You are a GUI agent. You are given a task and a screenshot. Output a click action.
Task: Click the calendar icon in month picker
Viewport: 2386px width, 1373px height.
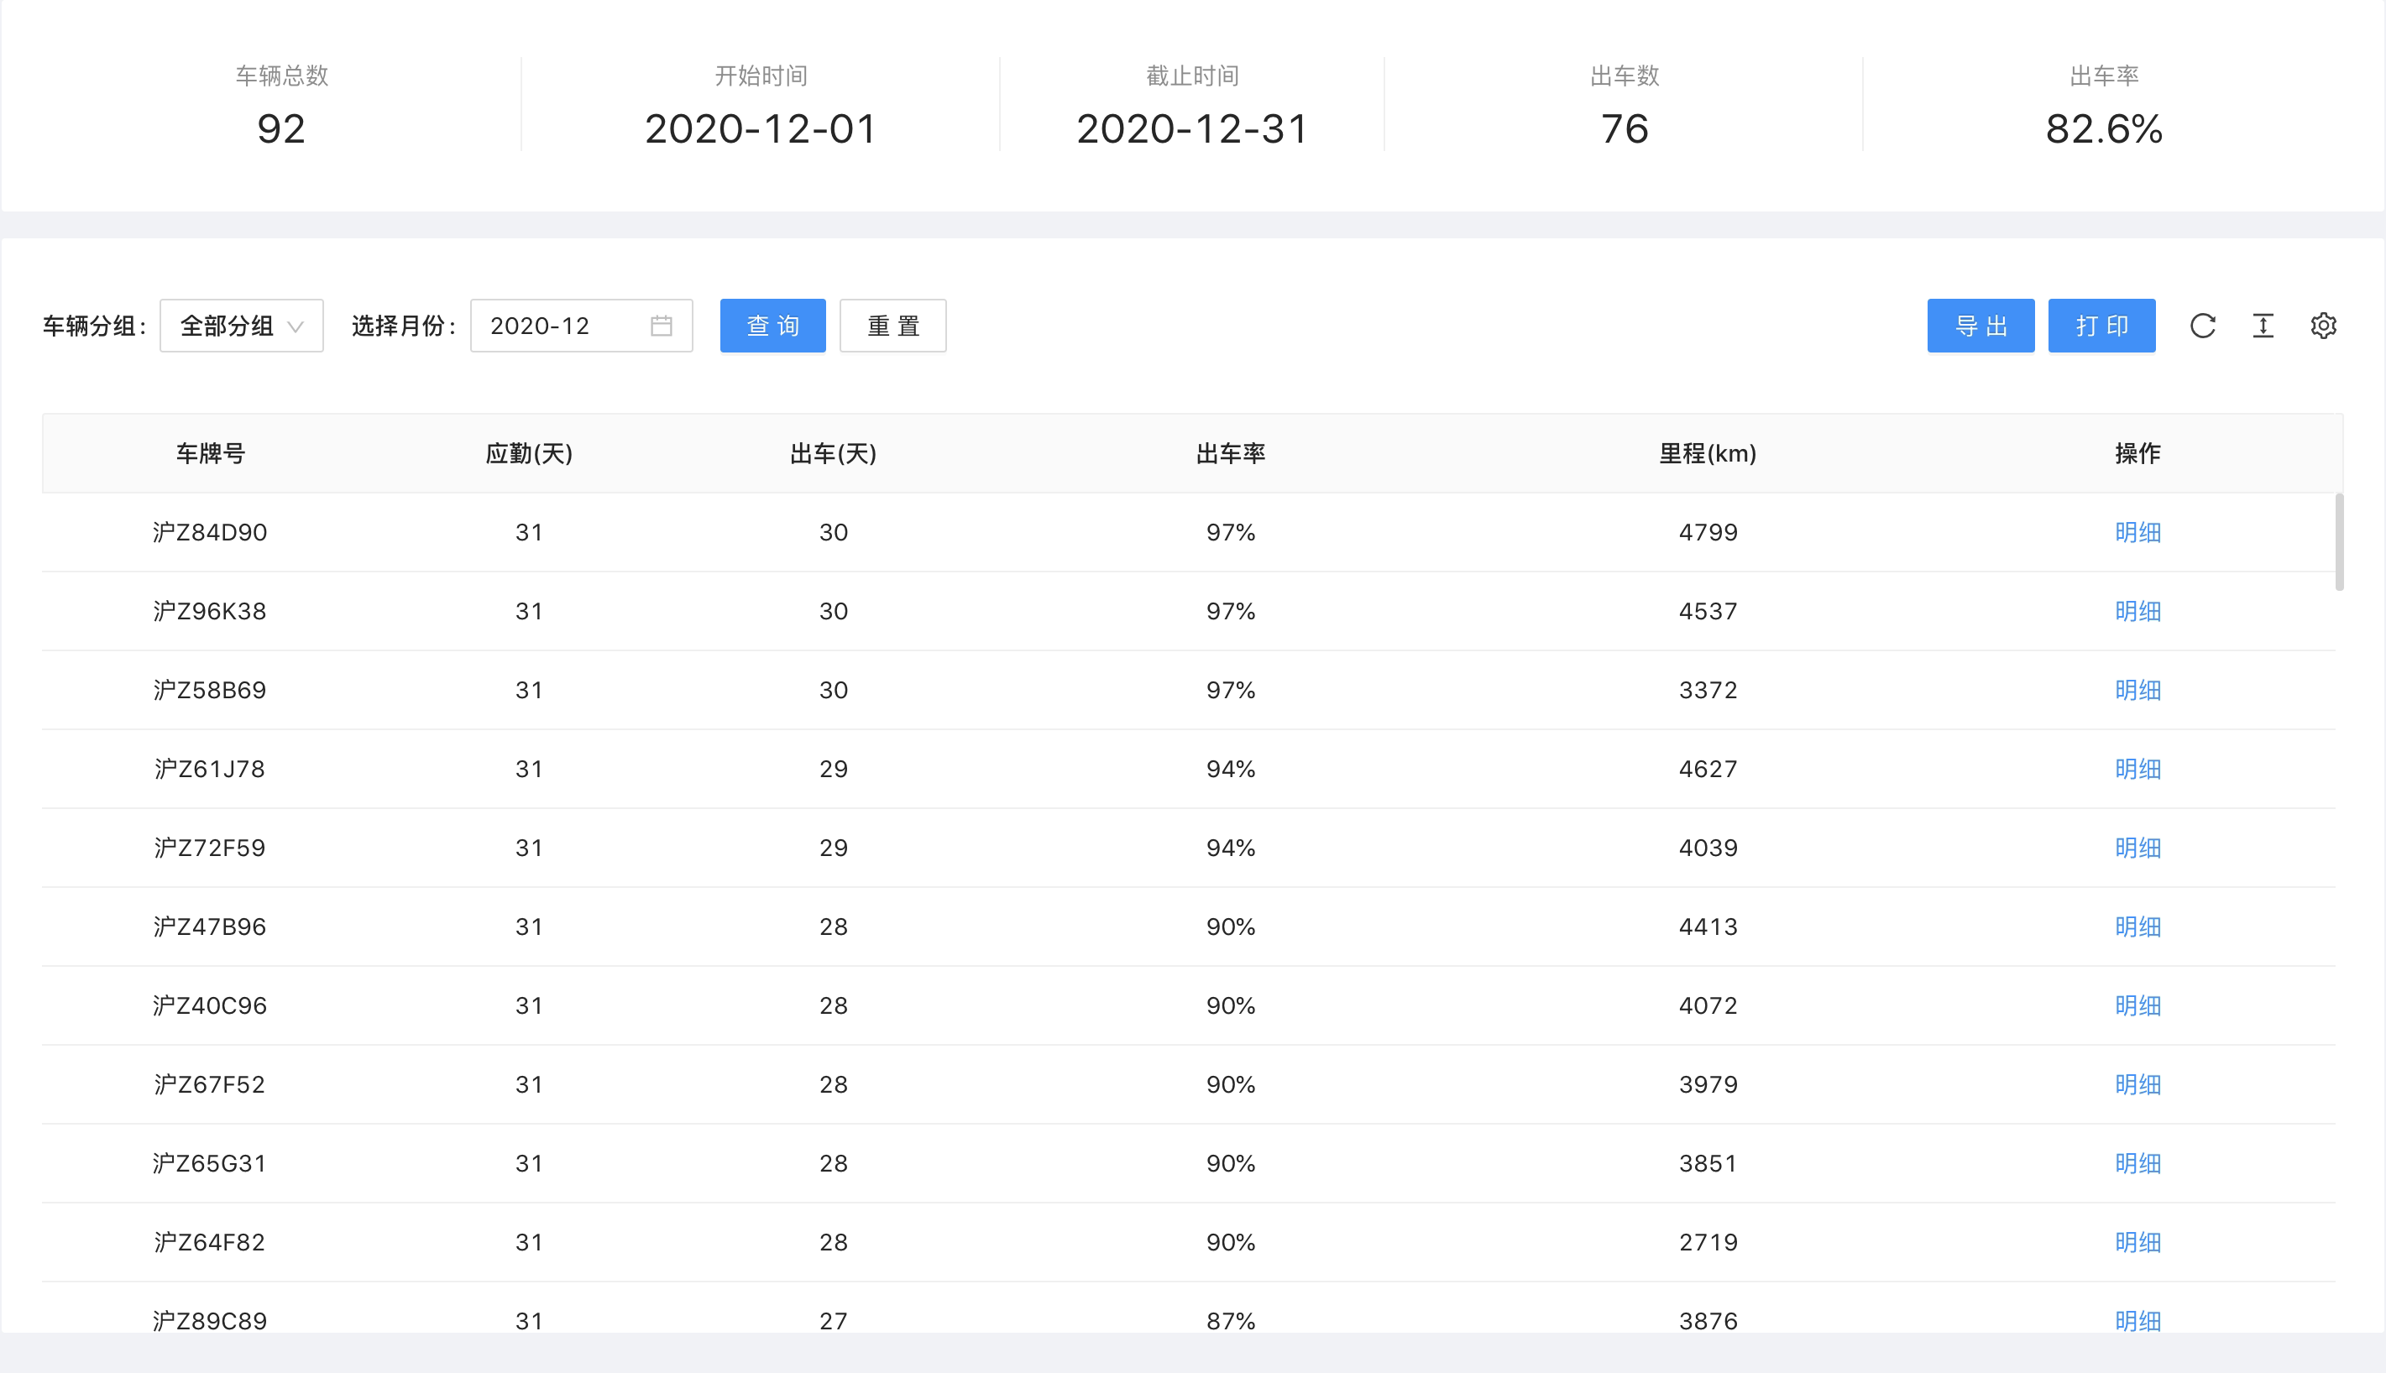tap(661, 326)
